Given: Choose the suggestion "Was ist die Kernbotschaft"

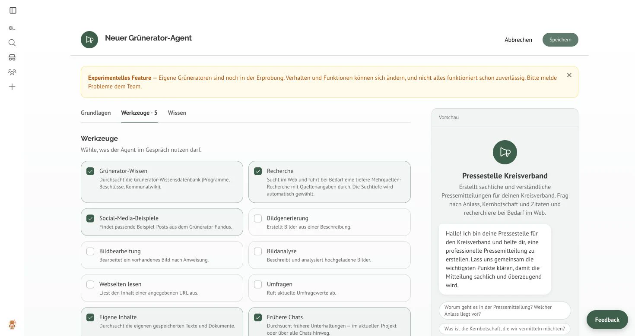Looking at the screenshot, I should point(505,329).
